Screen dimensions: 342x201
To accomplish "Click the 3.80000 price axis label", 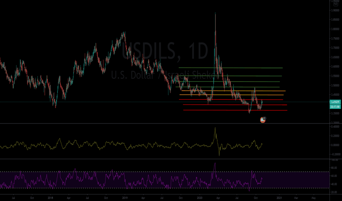I will point(335,29).
